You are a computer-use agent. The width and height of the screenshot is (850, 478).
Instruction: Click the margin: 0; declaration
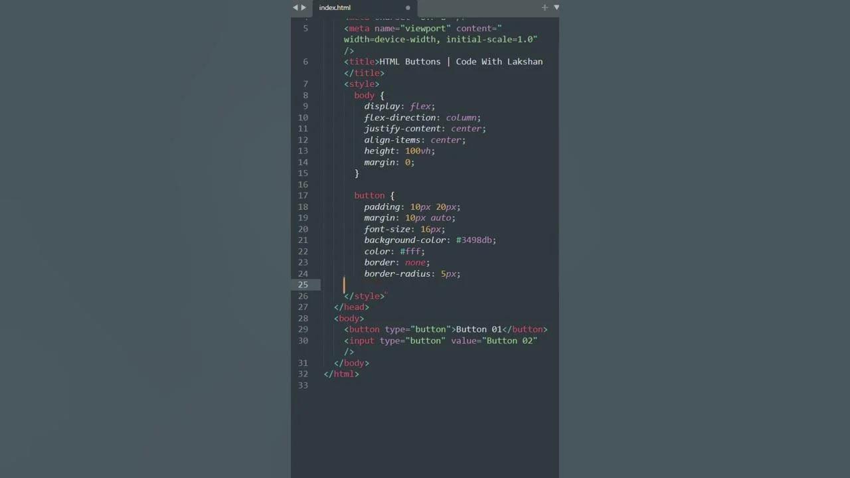389,162
